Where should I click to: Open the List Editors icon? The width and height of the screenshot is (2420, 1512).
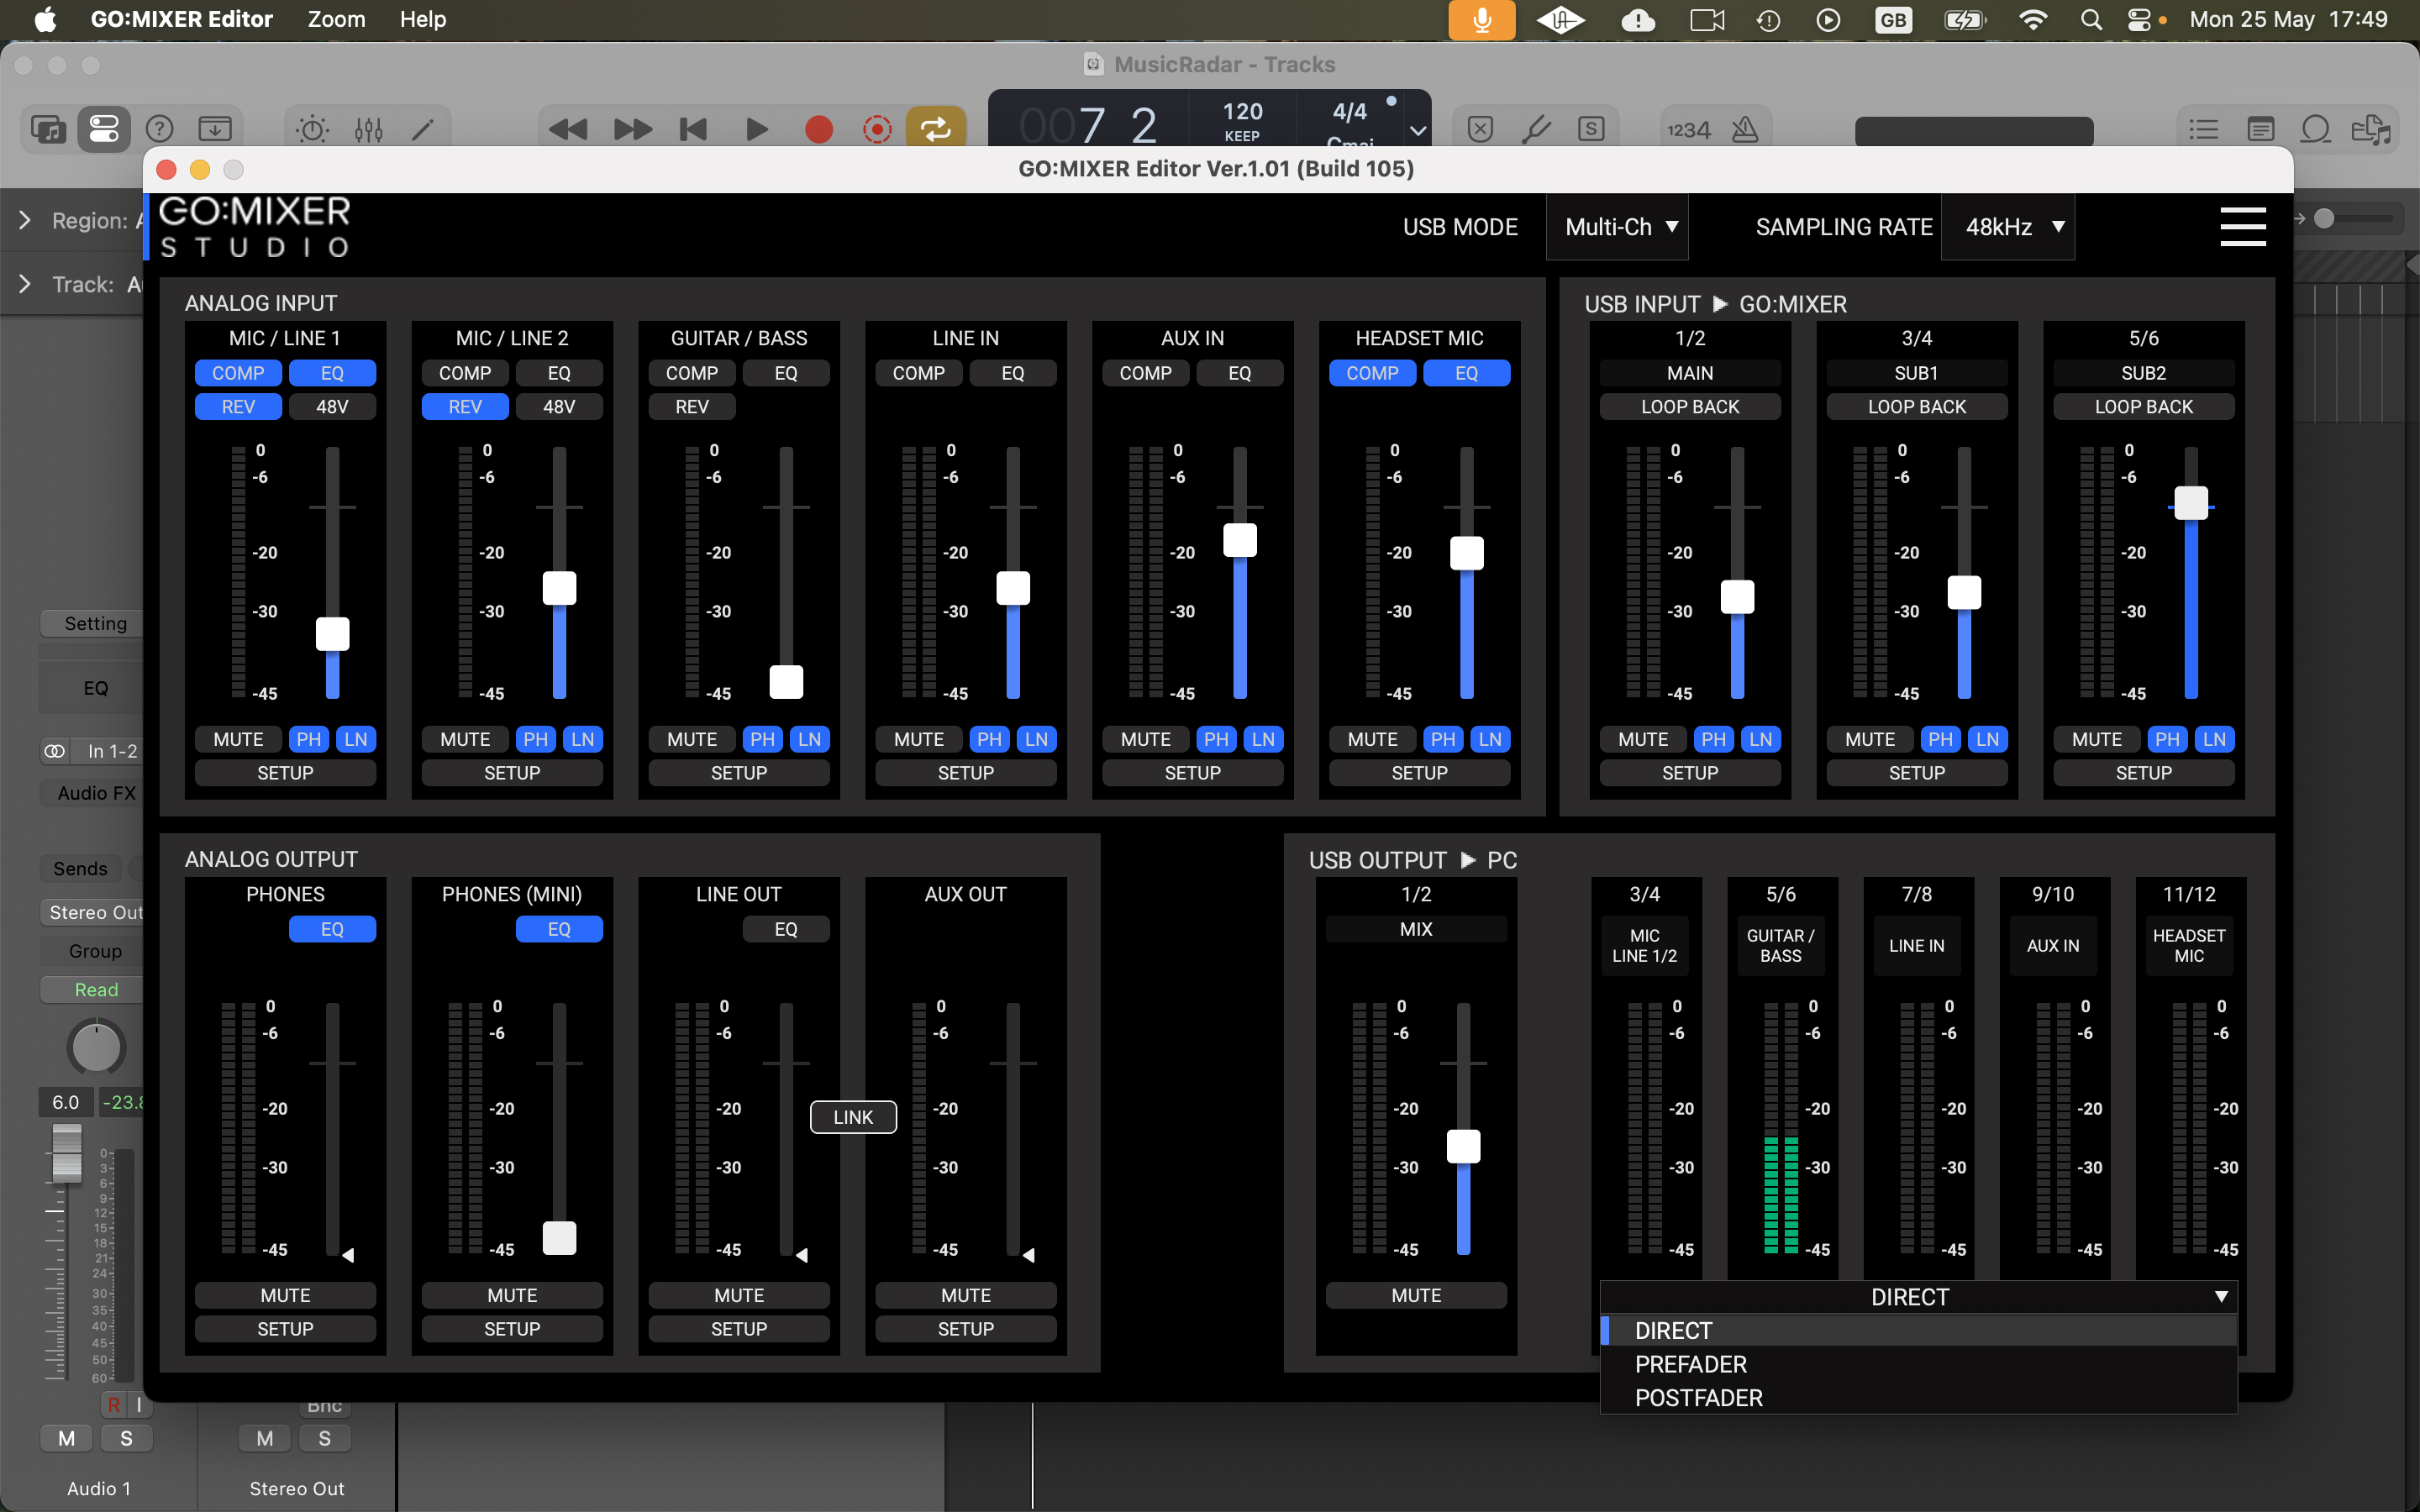coord(2204,129)
